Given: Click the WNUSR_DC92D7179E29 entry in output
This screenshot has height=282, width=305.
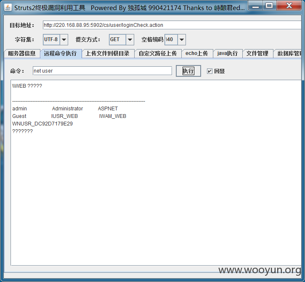Looking at the screenshot, I should (42, 124).
